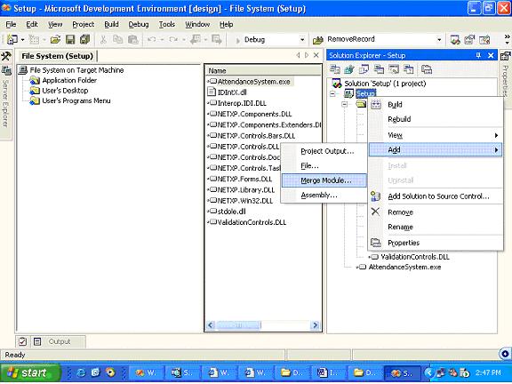Open File System Editor in Solution Explorer toolbar
The height and width of the screenshot is (384, 512).
click(335, 69)
